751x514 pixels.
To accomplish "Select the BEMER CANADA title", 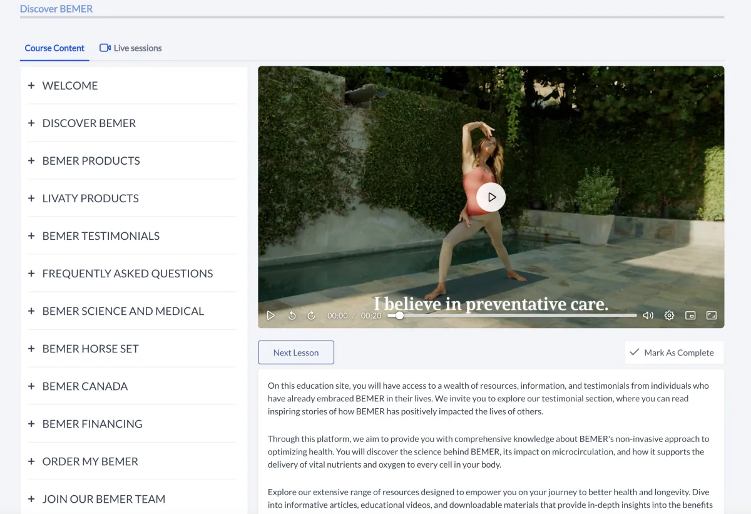I will (x=85, y=386).
